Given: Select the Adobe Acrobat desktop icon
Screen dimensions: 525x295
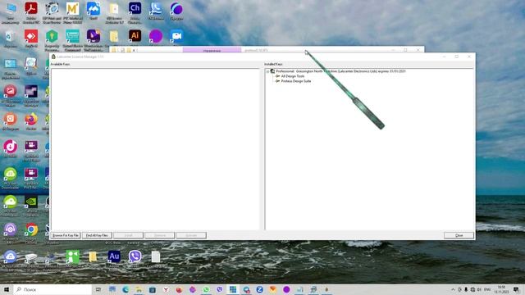Looking at the screenshot, I should 31,9.
